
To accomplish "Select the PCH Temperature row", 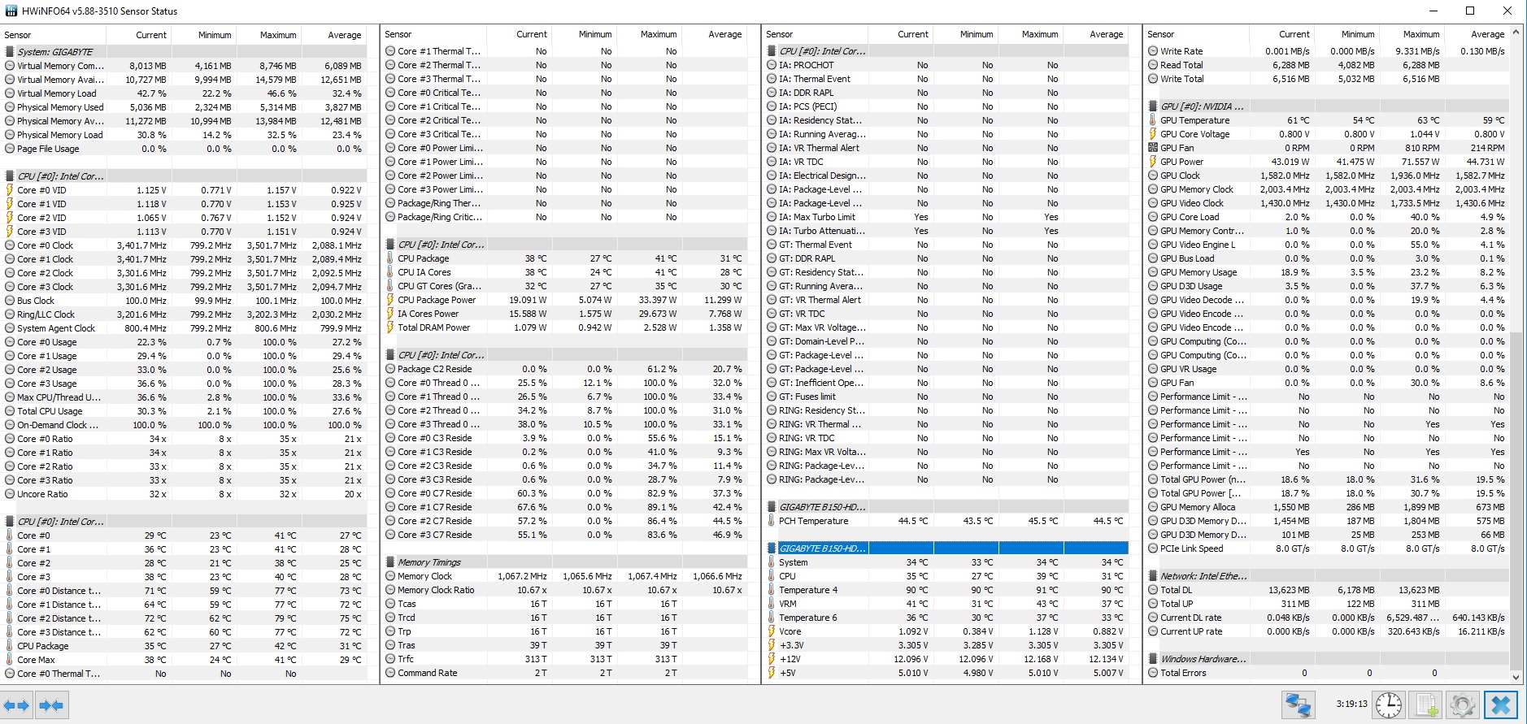I will point(813,521).
